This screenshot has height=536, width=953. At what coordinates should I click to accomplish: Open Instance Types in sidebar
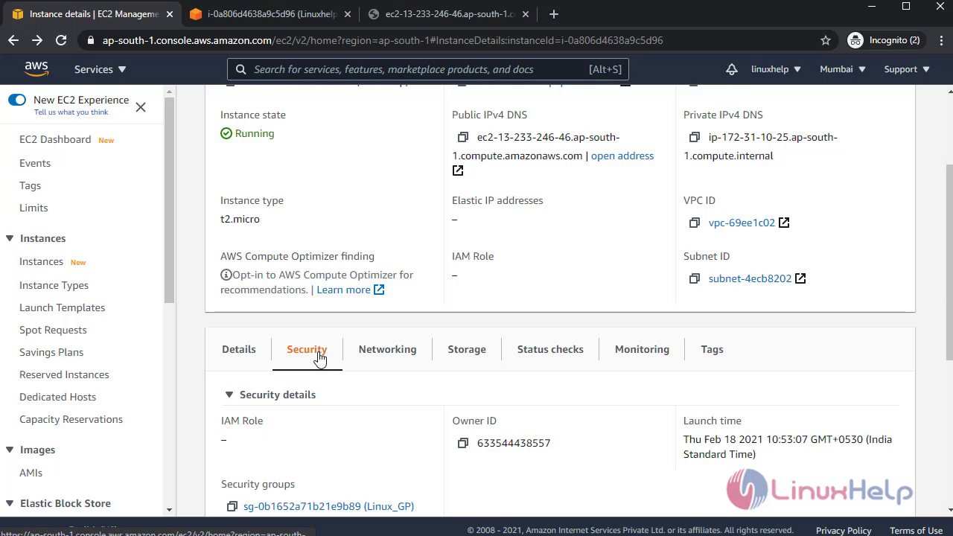pyautogui.click(x=54, y=285)
